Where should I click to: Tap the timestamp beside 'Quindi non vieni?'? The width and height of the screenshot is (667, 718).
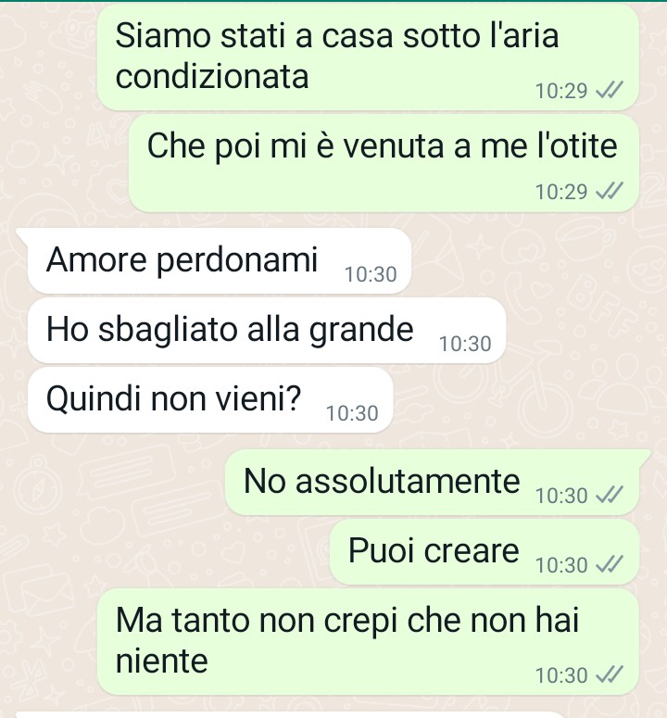click(x=352, y=413)
